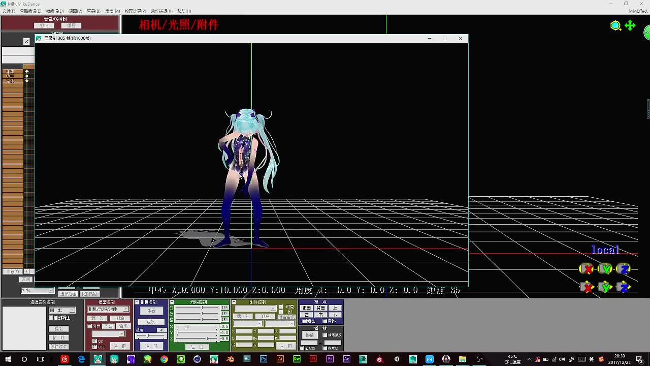Select the OFF radio button
This screenshot has width=650, height=366.
[x=94, y=346]
